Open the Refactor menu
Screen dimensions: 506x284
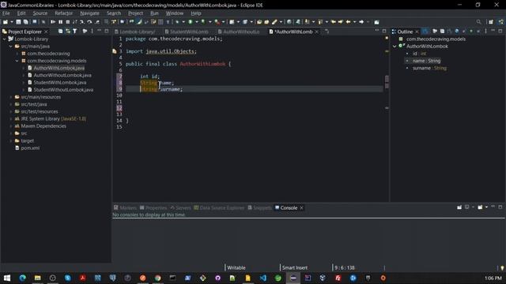pyautogui.click(x=63, y=13)
